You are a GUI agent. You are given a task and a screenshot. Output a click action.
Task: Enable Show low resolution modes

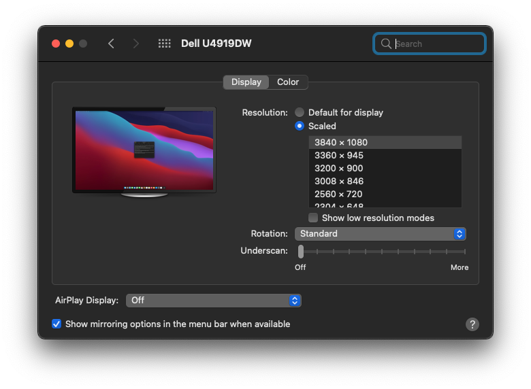tap(313, 218)
